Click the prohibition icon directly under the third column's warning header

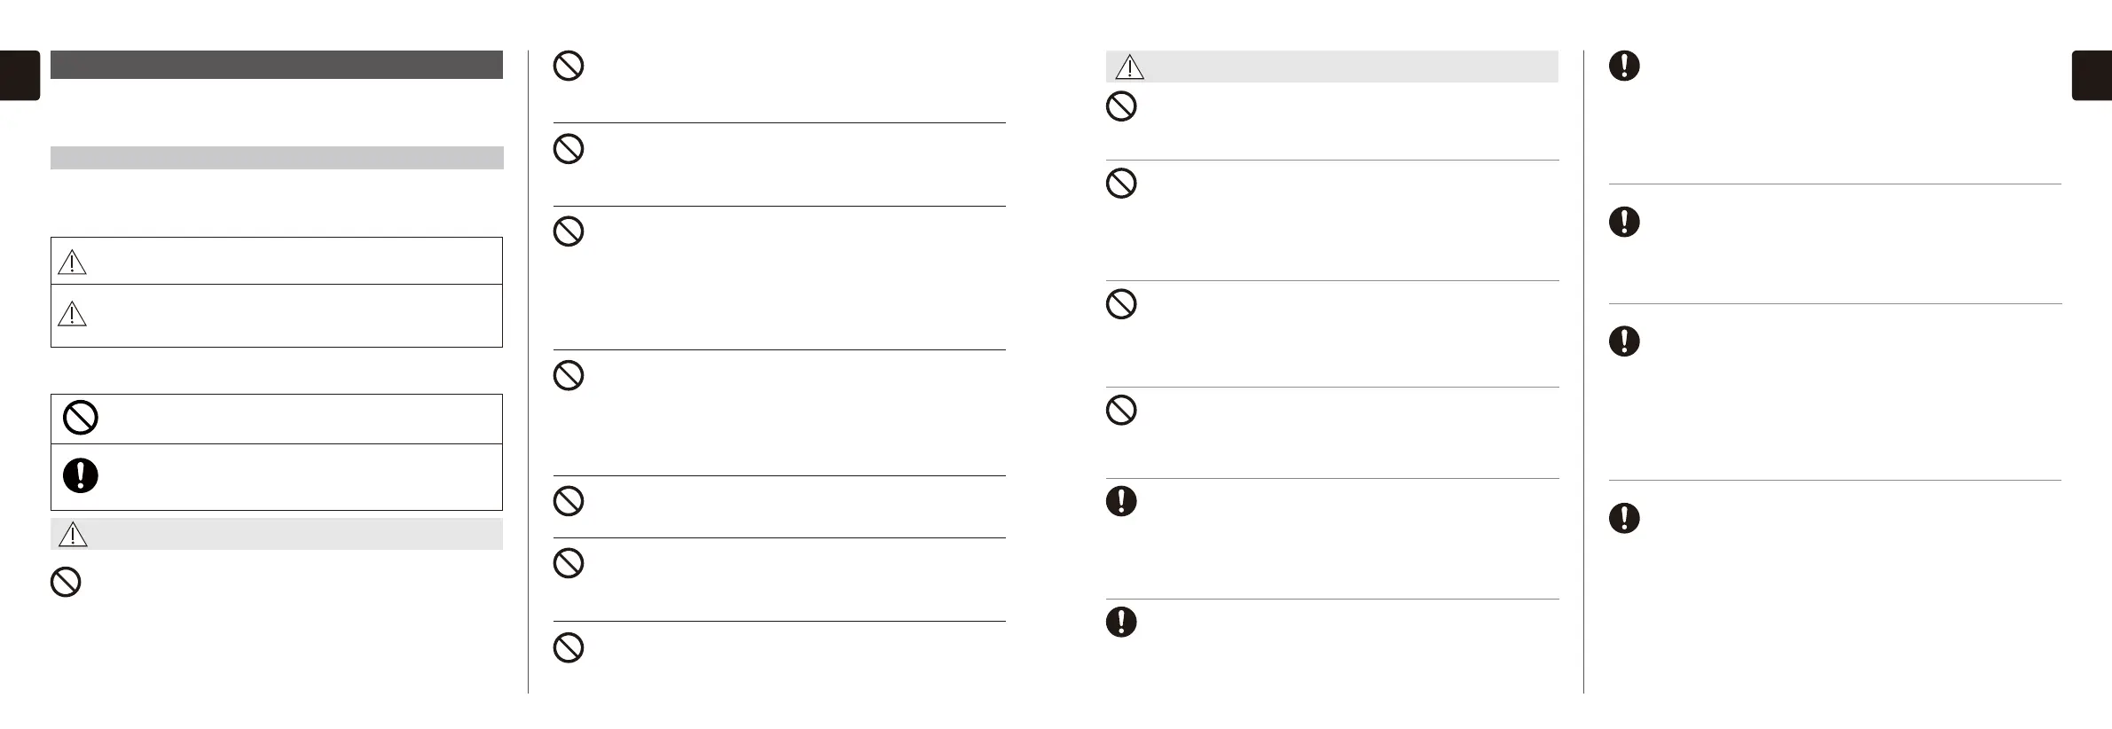click(1122, 106)
